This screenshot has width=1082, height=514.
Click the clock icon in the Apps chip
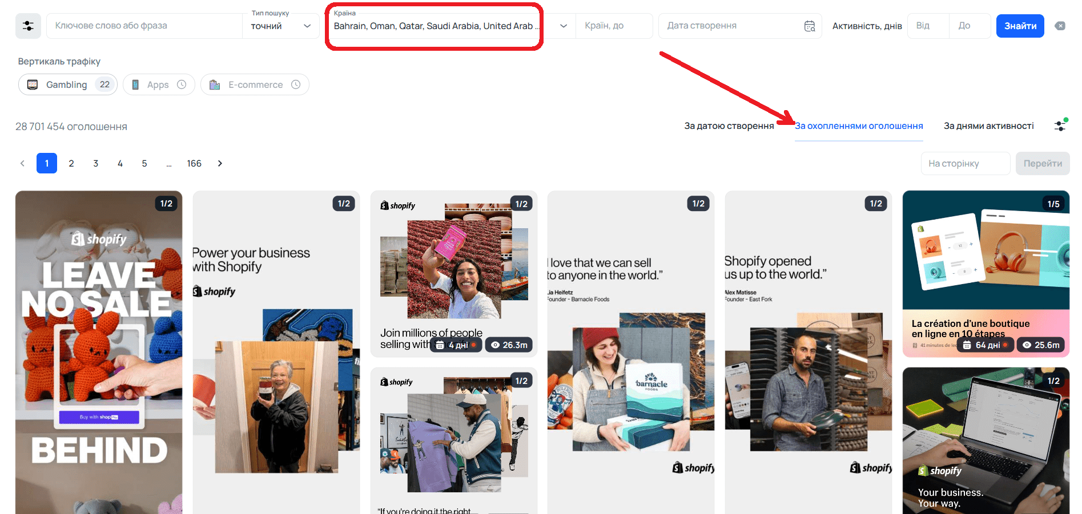tap(182, 84)
